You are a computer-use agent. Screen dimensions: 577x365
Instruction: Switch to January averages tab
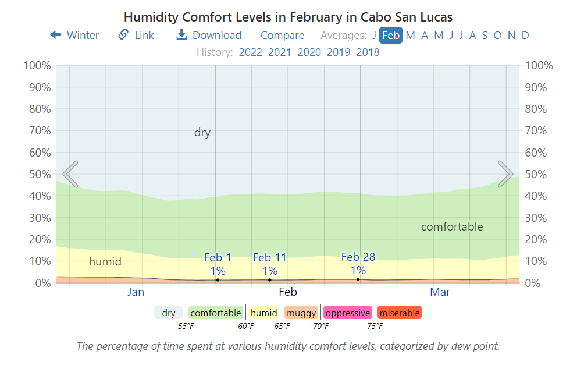tap(374, 36)
